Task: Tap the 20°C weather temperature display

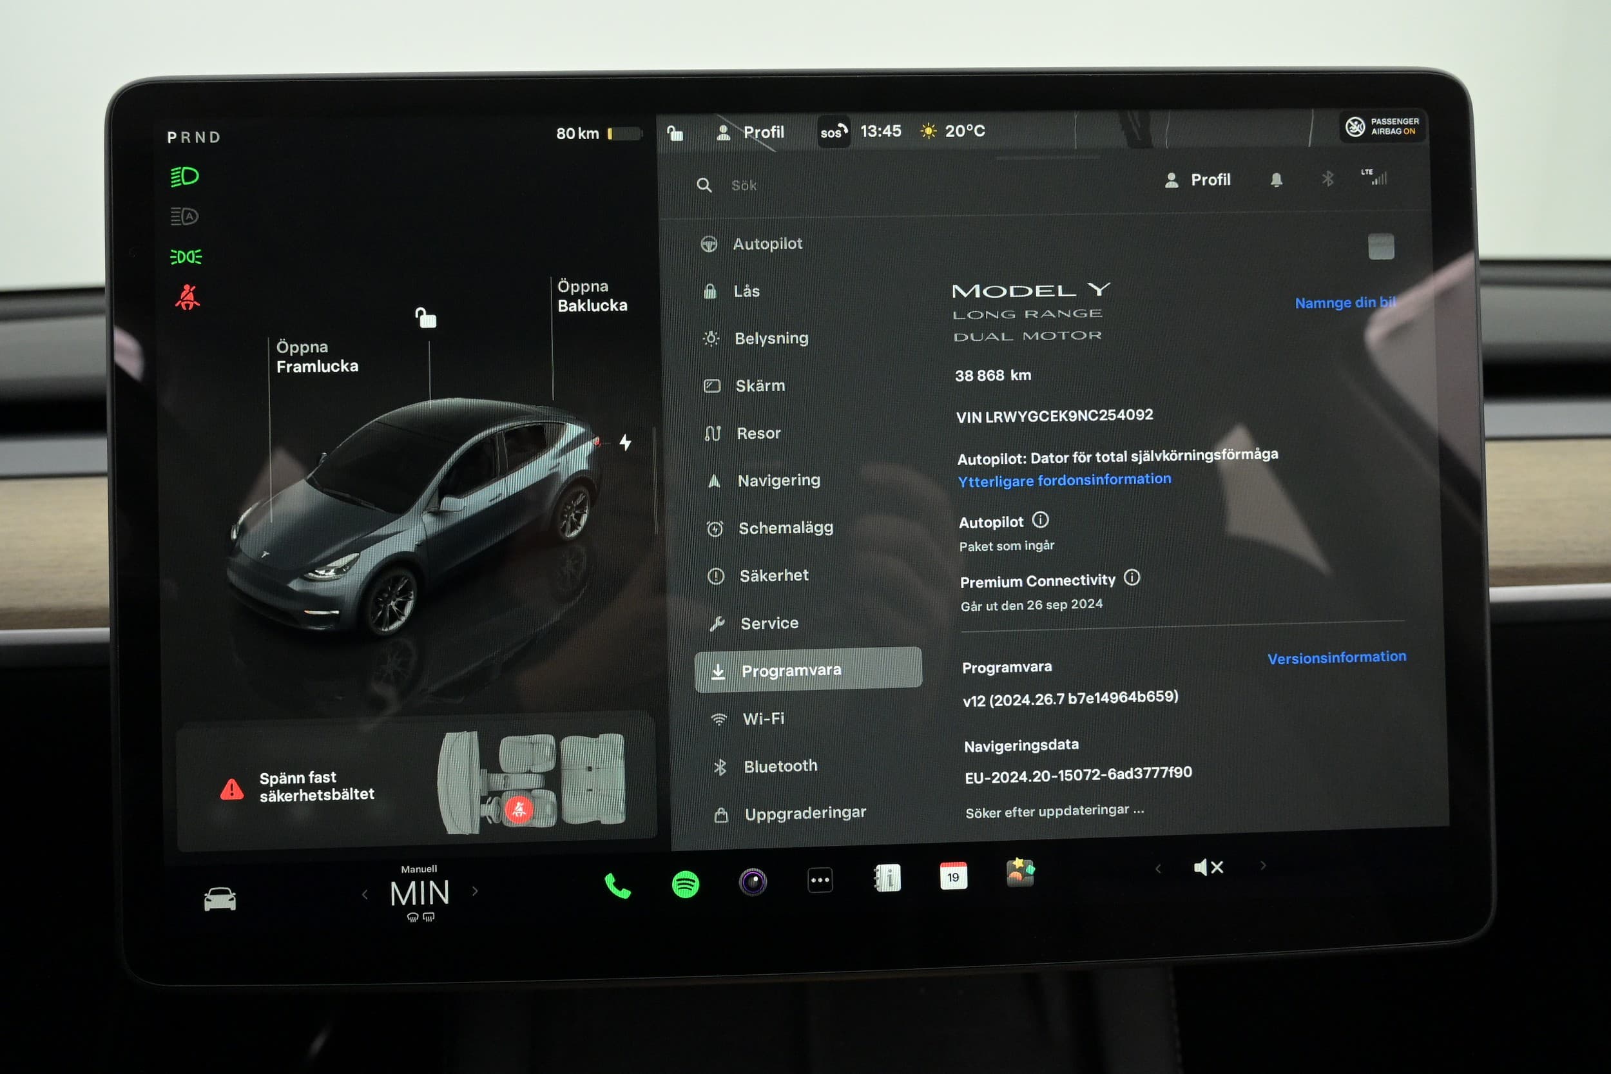Action: click(953, 131)
